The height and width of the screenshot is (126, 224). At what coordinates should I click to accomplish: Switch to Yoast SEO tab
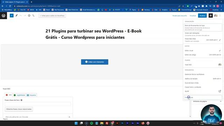(x=8, y=95)
